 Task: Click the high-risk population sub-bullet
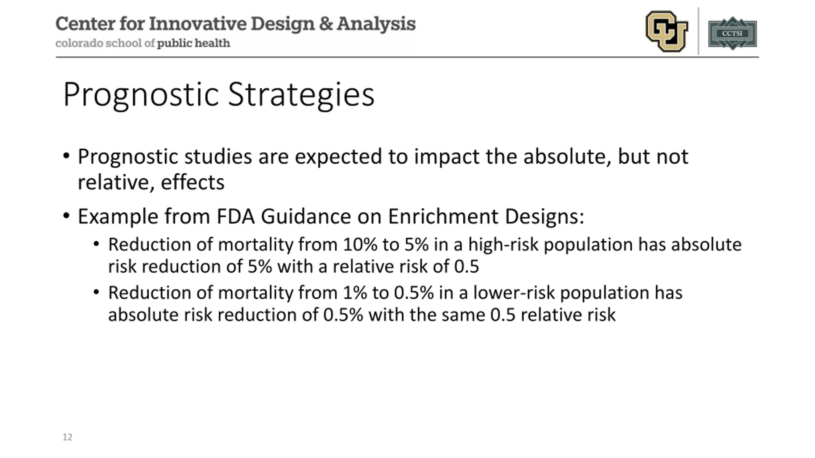point(425,255)
